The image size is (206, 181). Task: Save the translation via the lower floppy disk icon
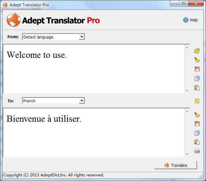(197, 124)
